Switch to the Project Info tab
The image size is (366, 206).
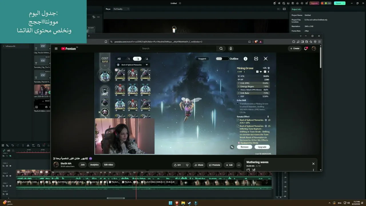click(x=296, y=9)
